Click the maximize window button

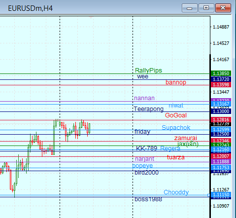pyautogui.click(x=206, y=8)
